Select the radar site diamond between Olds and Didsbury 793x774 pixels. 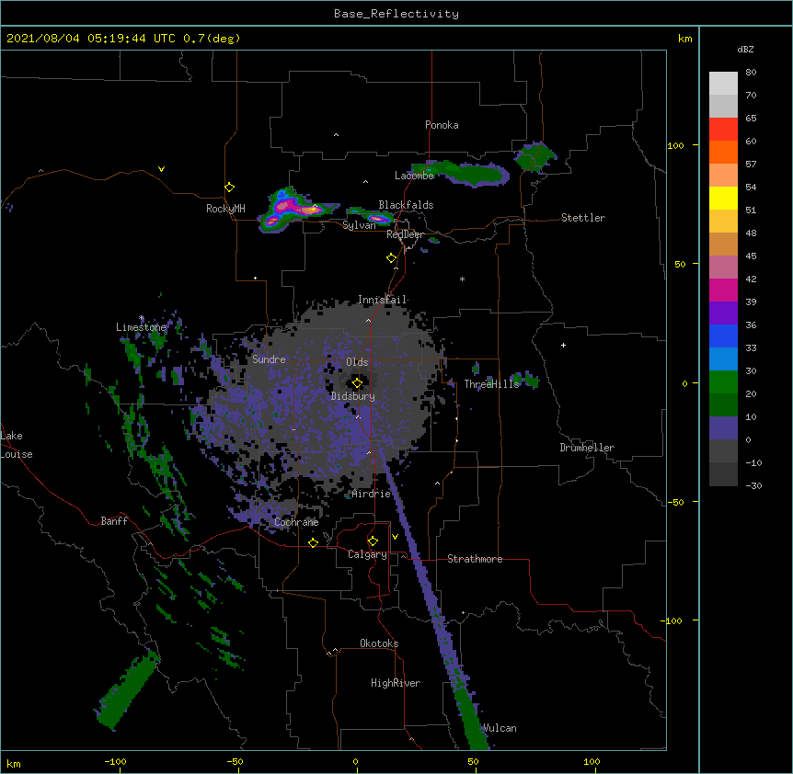click(357, 383)
